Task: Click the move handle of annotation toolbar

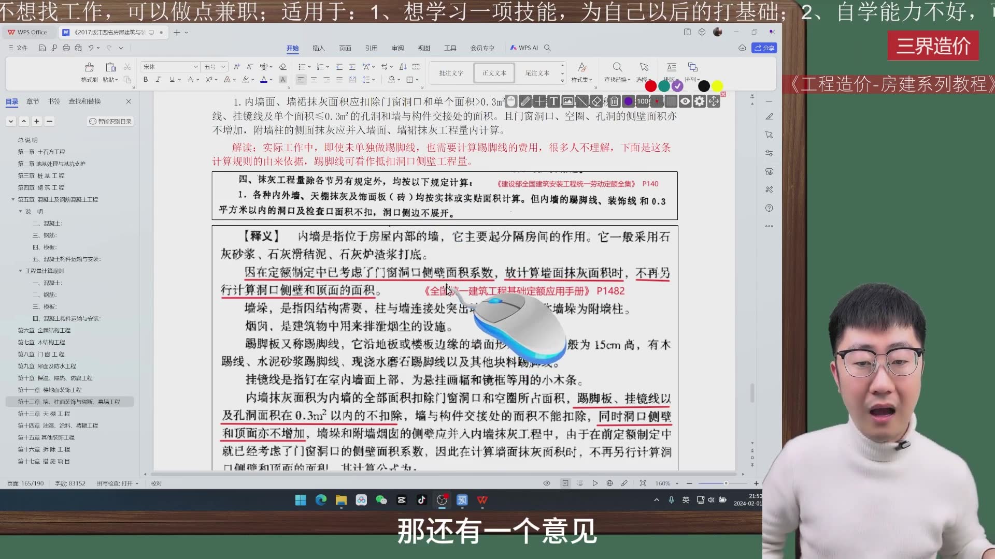Action: pyautogui.click(x=714, y=101)
